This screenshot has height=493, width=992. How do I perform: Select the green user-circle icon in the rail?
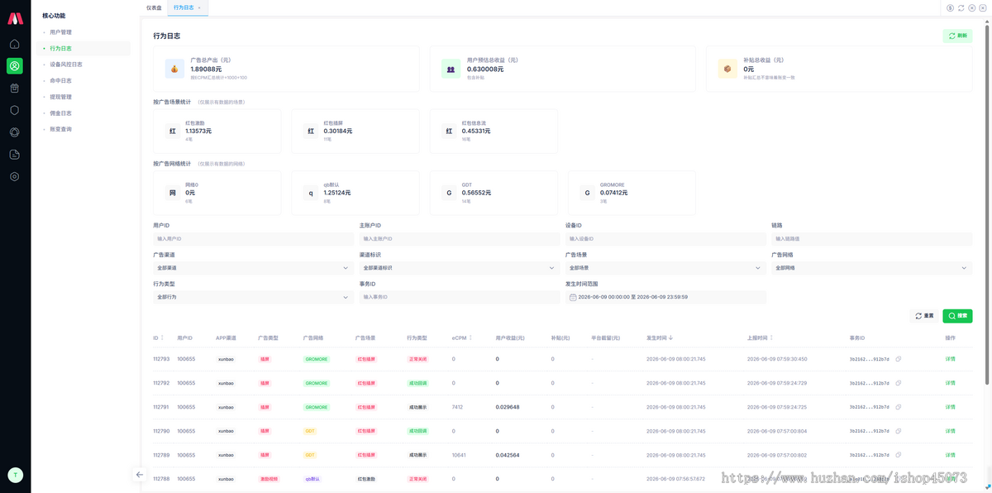[15, 65]
